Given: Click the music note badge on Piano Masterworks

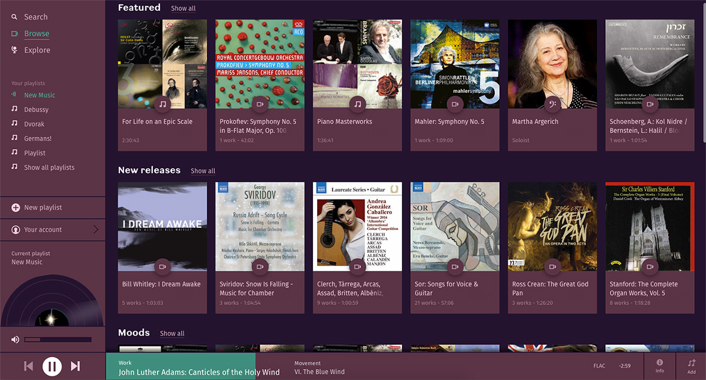Looking at the screenshot, I should 358,104.
